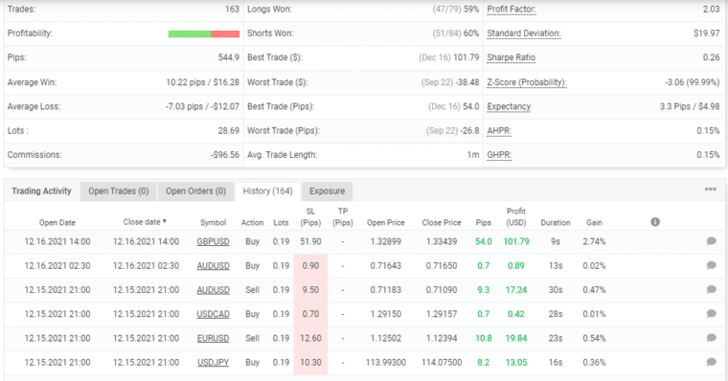Open comment icon for USDJPY trade row

711,362
